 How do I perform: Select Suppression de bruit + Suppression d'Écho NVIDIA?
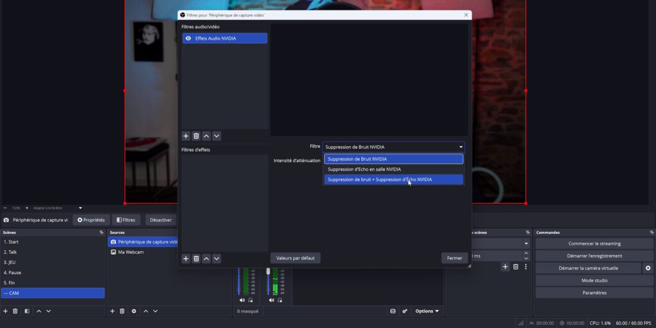(394, 179)
